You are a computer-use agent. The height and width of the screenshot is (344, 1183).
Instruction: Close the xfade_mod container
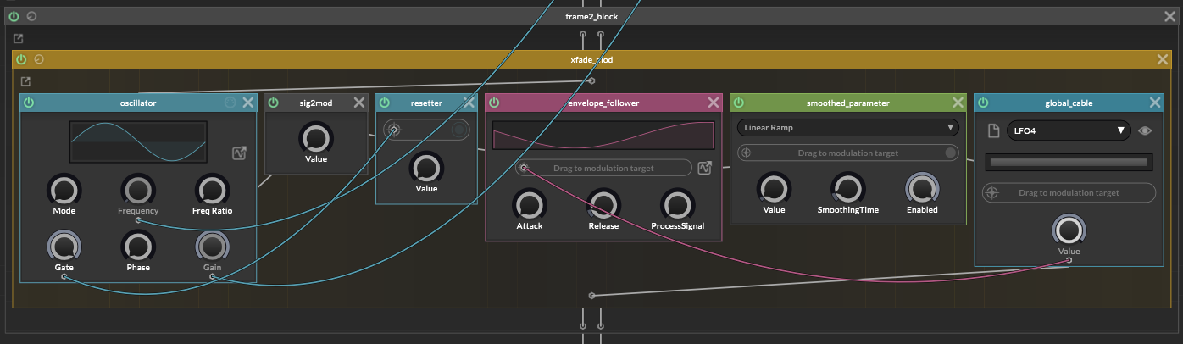1163,59
